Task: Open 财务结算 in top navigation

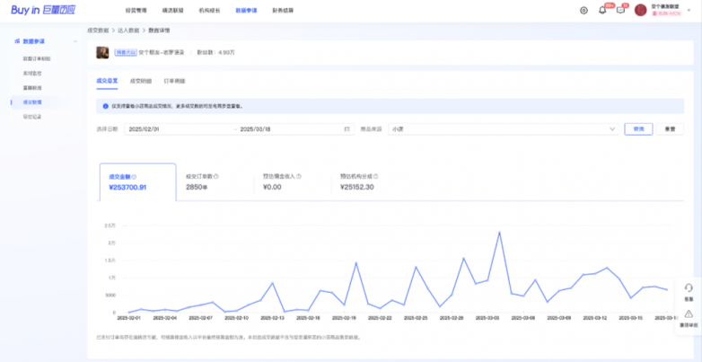Action: (x=283, y=10)
